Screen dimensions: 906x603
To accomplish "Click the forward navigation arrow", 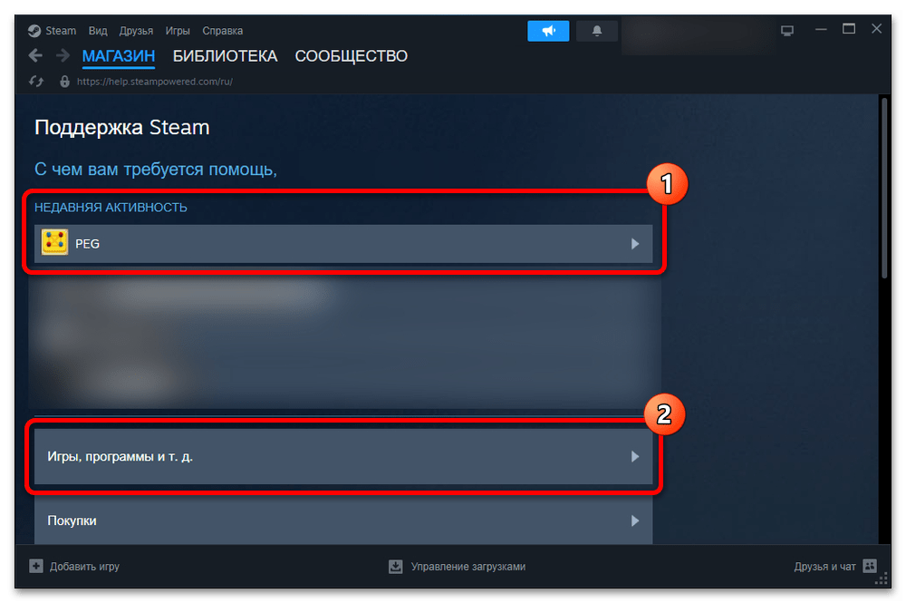I will coord(63,55).
